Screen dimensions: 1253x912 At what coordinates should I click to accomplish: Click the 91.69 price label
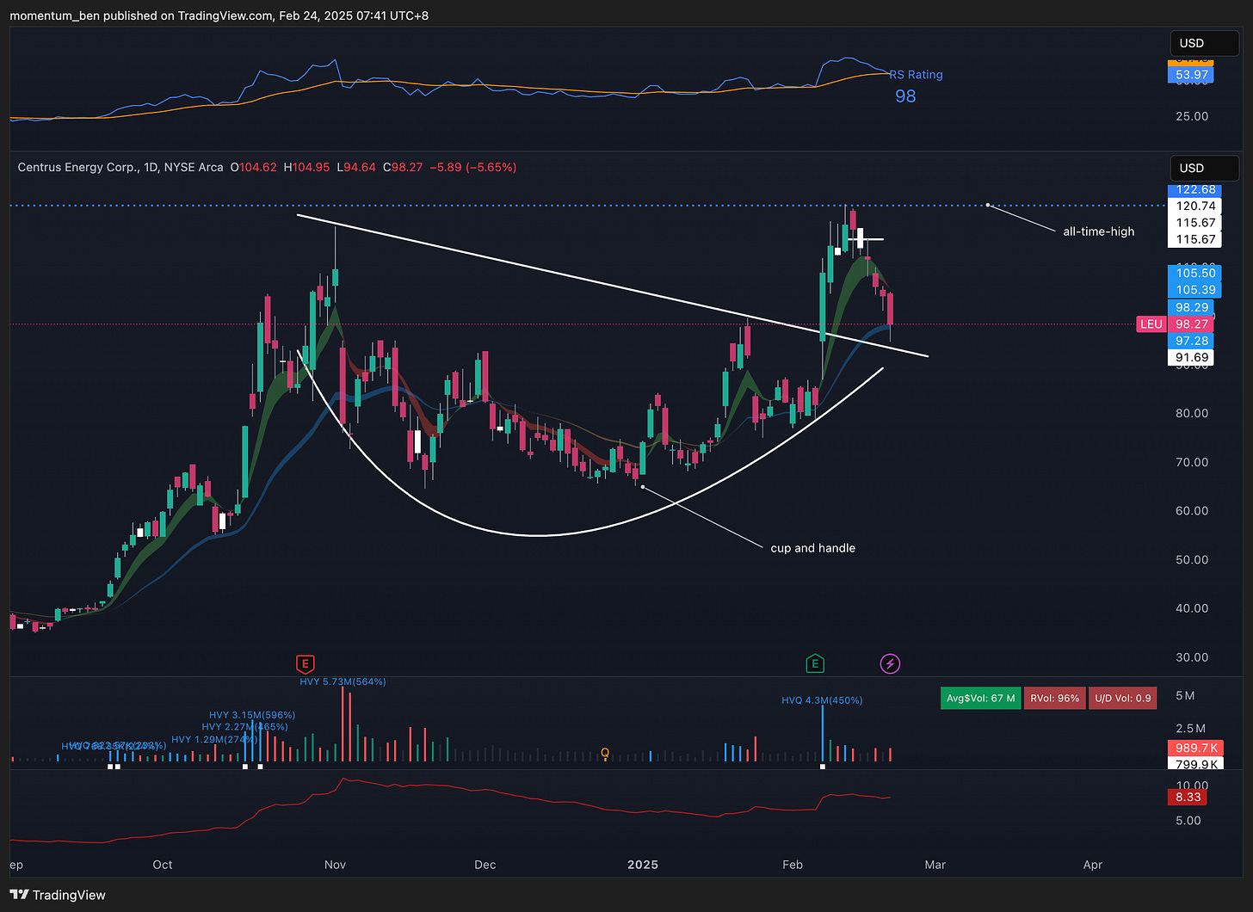tap(1192, 357)
